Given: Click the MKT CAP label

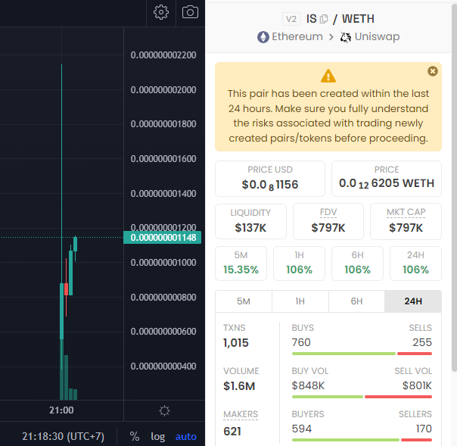Looking at the screenshot, I should point(406,212).
